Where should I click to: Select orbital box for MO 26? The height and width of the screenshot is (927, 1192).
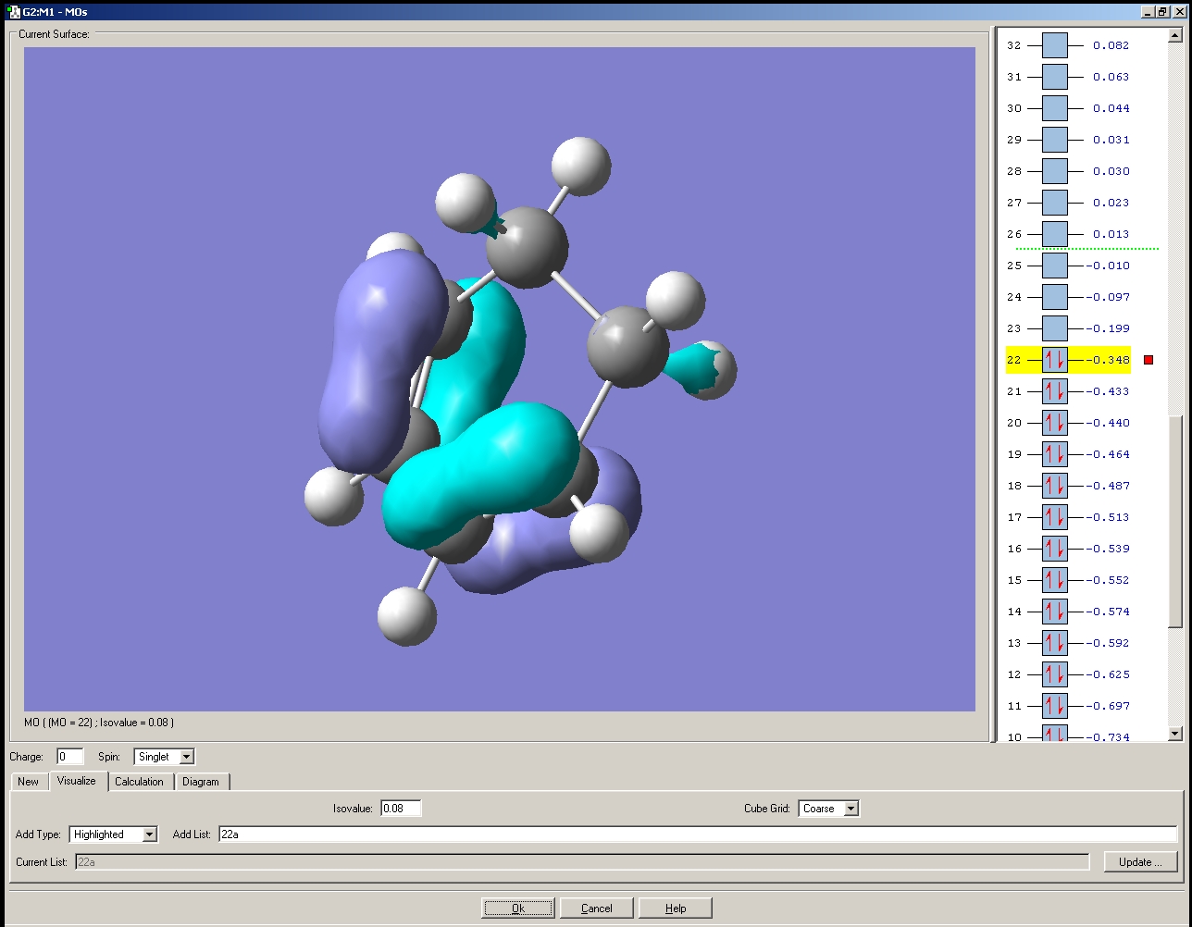(x=1055, y=234)
